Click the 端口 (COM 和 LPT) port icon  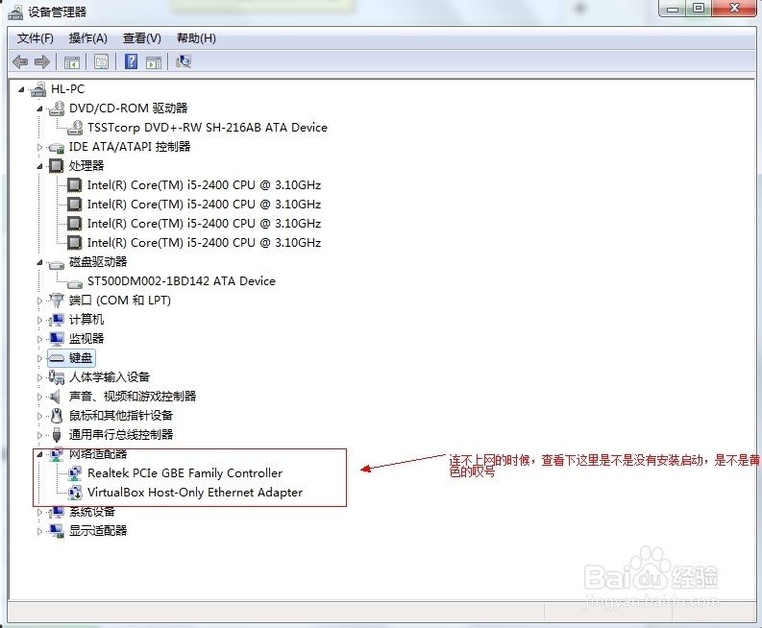(57, 301)
